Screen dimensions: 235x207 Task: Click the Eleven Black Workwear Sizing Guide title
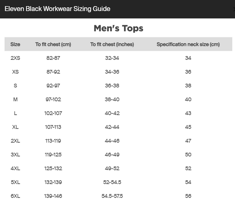pos(58,9)
